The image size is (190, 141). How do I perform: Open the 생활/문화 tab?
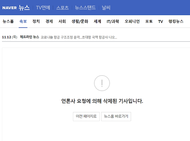coord(80,21)
